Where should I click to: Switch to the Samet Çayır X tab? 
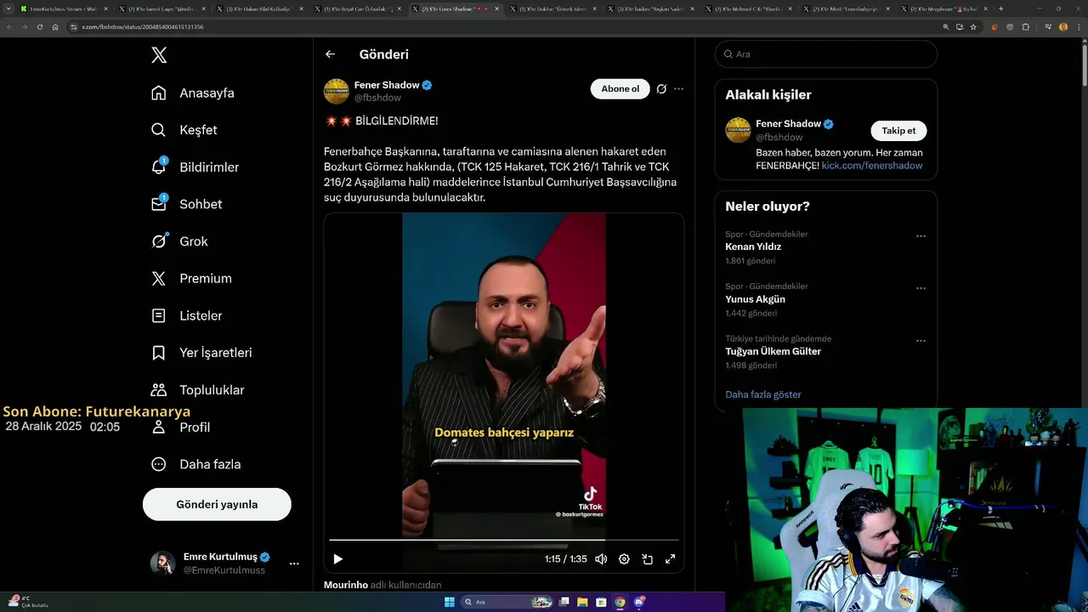161,8
